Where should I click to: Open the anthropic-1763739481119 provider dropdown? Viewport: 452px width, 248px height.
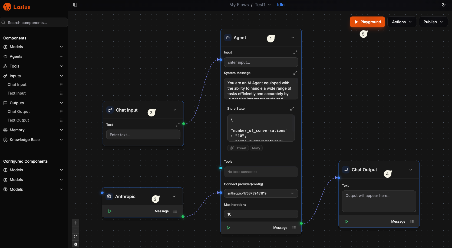260,193
